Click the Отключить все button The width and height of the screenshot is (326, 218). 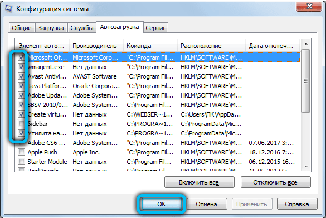pos(275,182)
